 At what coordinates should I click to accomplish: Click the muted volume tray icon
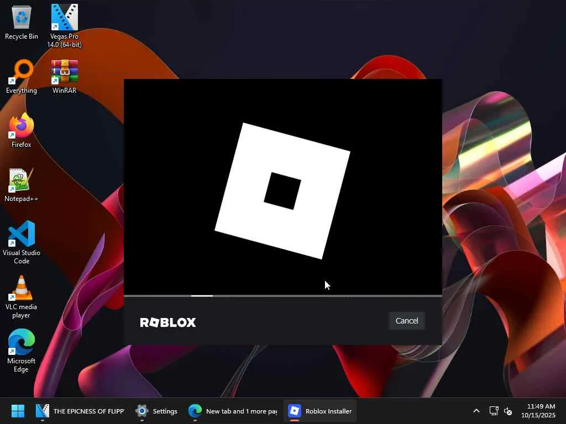click(508, 411)
